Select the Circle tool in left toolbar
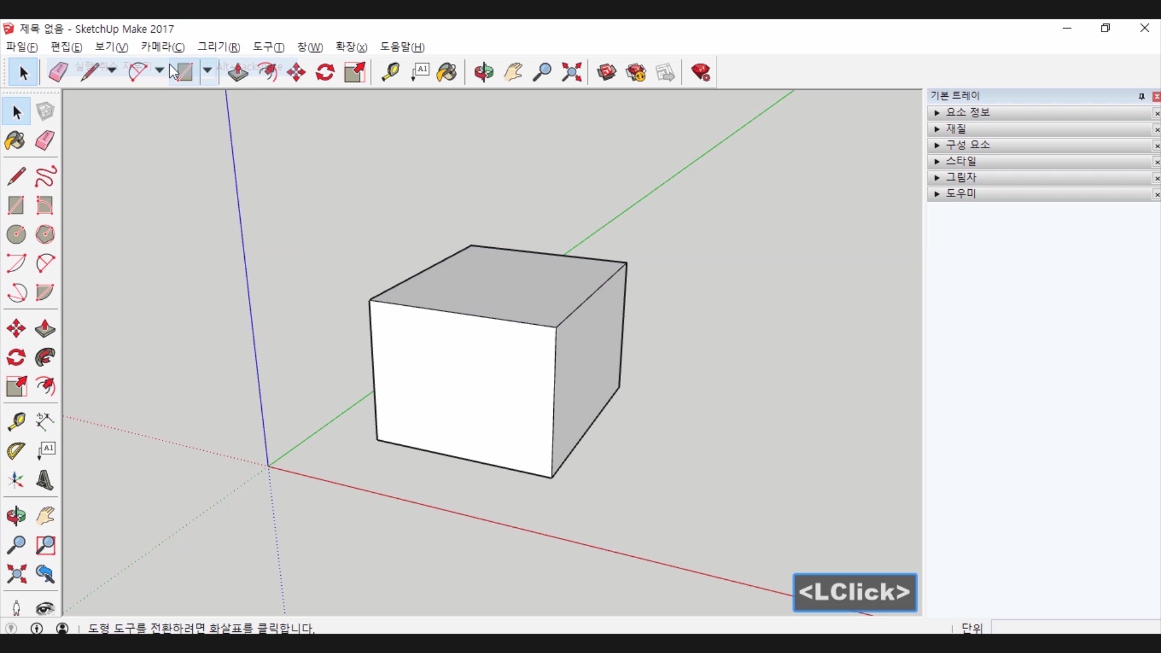This screenshot has height=653, width=1161. tap(16, 235)
